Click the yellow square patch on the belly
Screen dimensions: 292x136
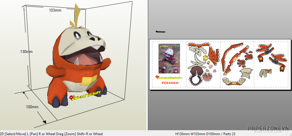88,81
